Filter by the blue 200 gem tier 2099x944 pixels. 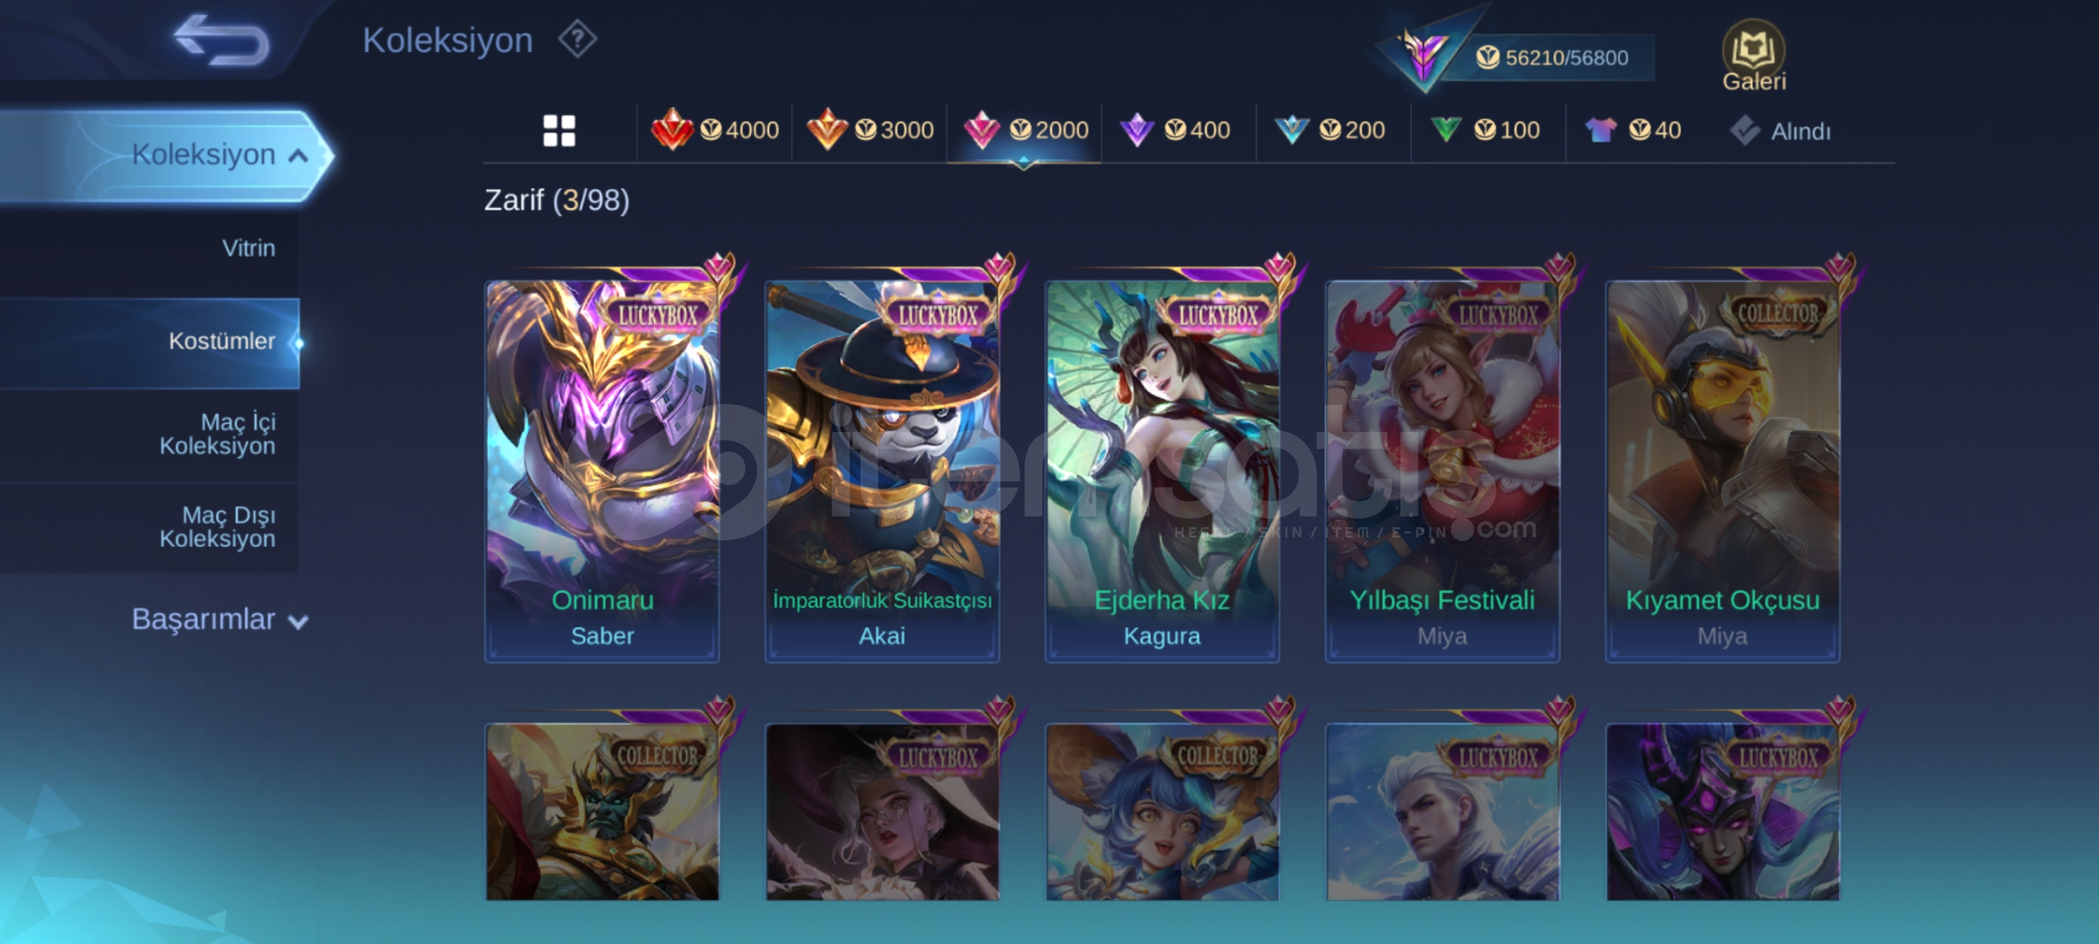(x=1331, y=130)
